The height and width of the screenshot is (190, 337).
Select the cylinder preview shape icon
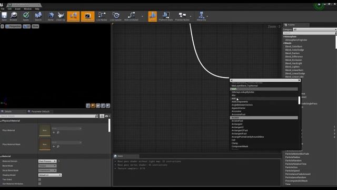coord(88,106)
